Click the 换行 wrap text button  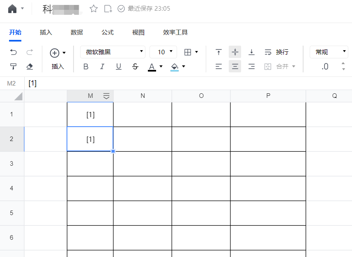(x=276, y=52)
